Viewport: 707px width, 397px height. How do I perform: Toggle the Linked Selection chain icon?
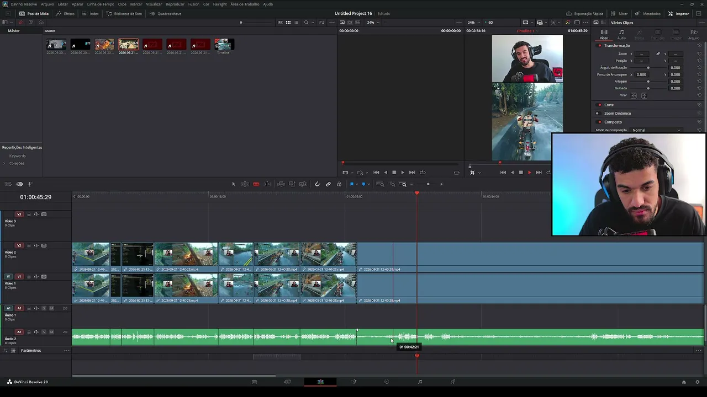(328, 184)
